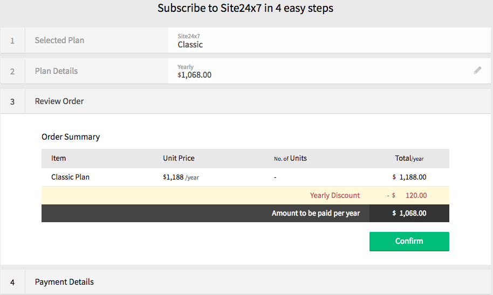Screen dimensions: 493x295
Task: Expand the Selected Plan step header
Action: coord(59,40)
